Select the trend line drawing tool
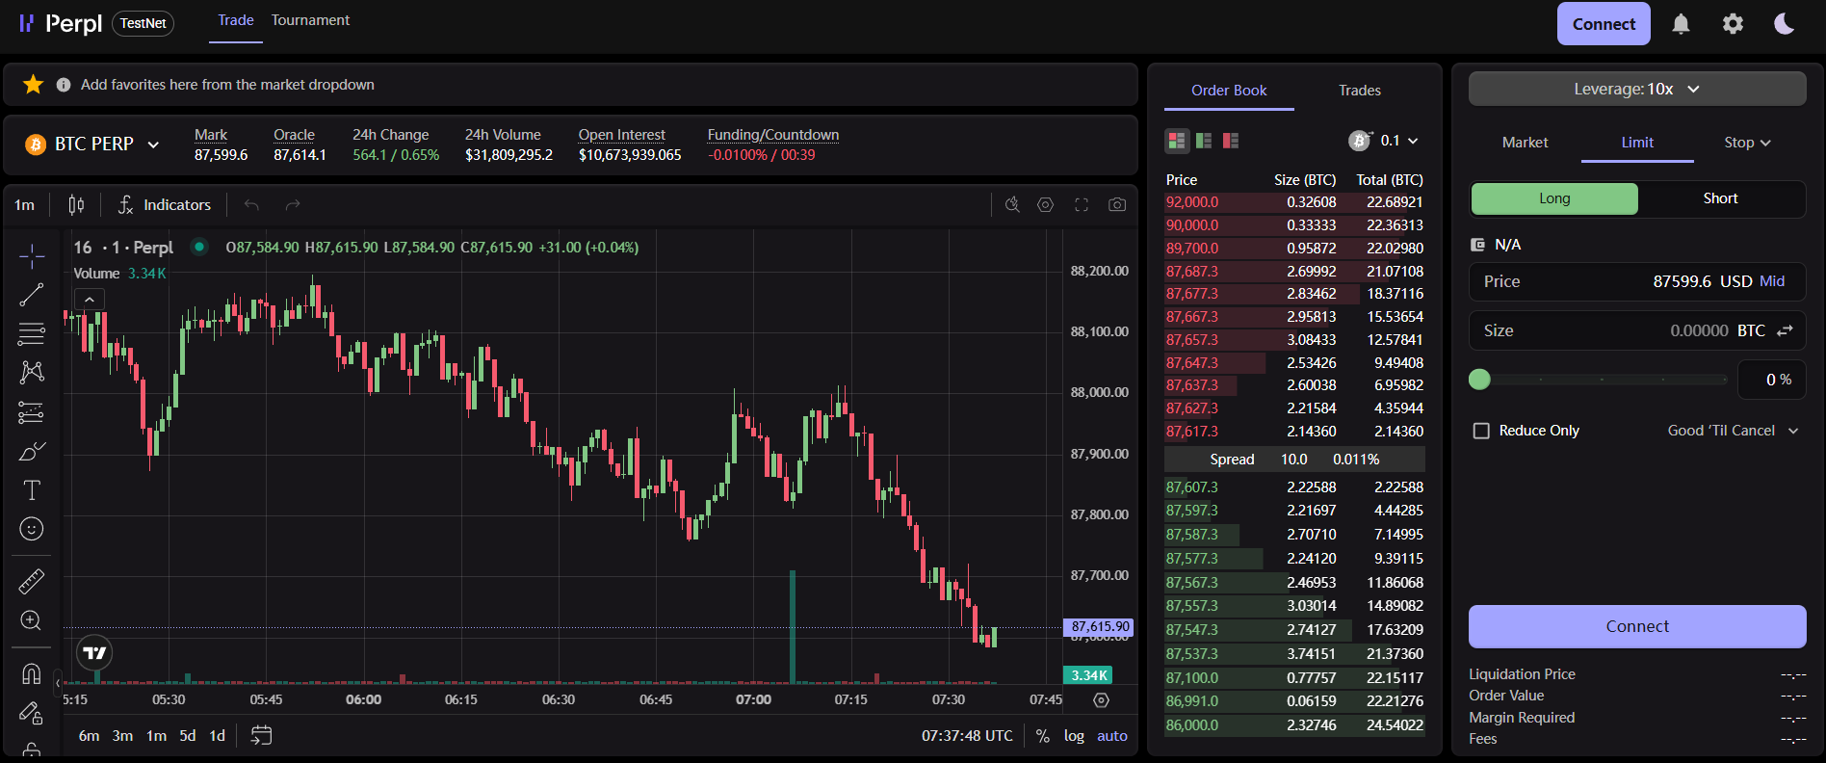This screenshot has width=1826, height=763. (32, 295)
